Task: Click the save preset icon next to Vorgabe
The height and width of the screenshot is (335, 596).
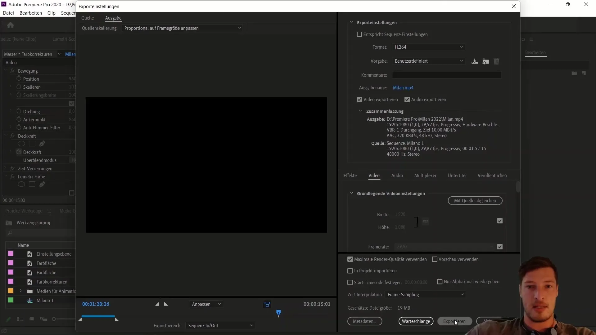Action: point(475,61)
